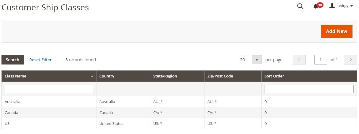This screenshot has height=134, width=359.
Task: Open the search magnifier icon
Action: point(300,6)
